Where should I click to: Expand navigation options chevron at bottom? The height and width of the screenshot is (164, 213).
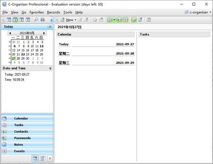coord(50,158)
